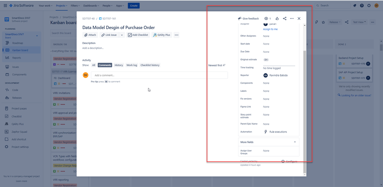This screenshot has height=187, width=383.
Task: Open the Apps menu
Action: pyautogui.click(x=120, y=6)
